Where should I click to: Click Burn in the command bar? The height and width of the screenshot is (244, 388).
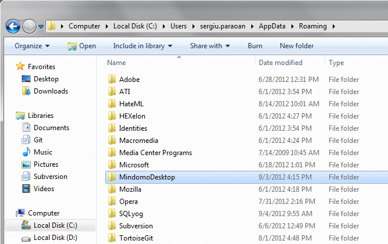tap(255, 46)
